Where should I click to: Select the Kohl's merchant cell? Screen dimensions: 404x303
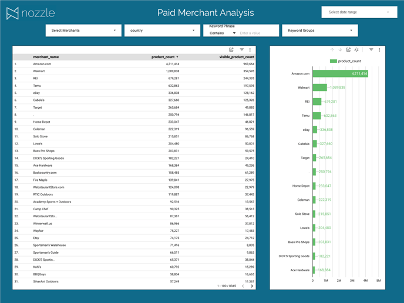[x=37, y=267]
